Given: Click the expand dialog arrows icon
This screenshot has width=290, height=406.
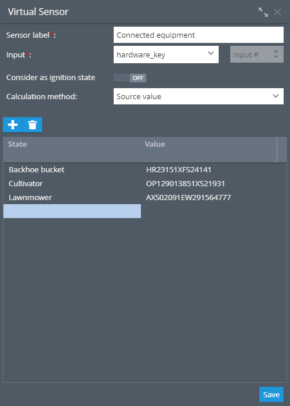Looking at the screenshot, I should (263, 12).
